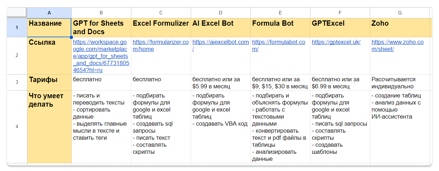The height and width of the screenshot is (171, 439).
Task: Select column D by its header
Action: point(221,13)
